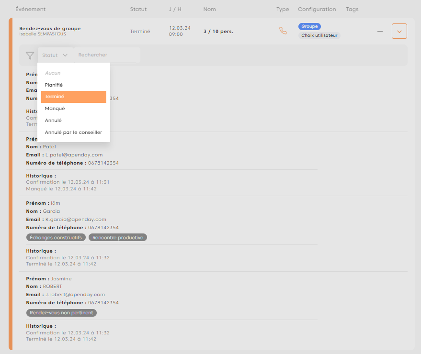Click the Choix utilisateur badge
The width and height of the screenshot is (421, 354).
click(319, 35)
